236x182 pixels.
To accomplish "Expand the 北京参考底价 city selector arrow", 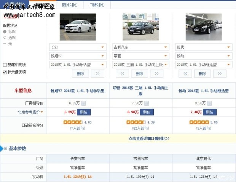I will click(x=42, y=112).
